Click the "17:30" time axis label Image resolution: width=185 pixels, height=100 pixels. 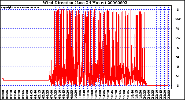(x=124, y=94)
